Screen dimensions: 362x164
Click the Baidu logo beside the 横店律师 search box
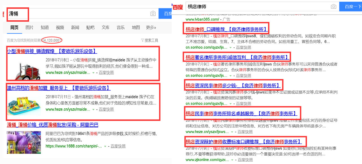[x=178, y=7]
